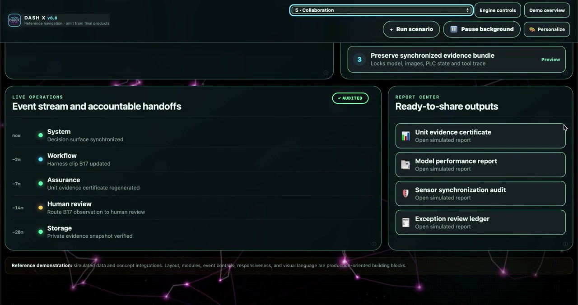Click the 'Ready-to-share outputs' heading
Image resolution: width=578 pixels, height=305 pixels.
[x=447, y=106]
